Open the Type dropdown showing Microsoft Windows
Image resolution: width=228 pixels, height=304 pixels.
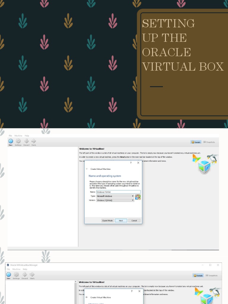[115, 196]
